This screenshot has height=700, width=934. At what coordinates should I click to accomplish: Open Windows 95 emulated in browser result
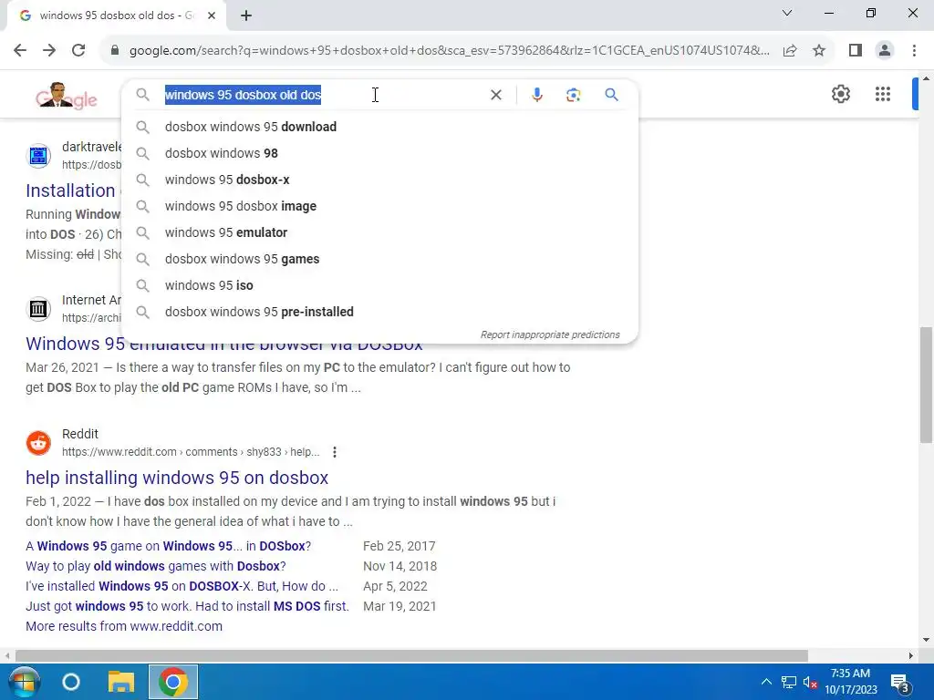(x=224, y=344)
